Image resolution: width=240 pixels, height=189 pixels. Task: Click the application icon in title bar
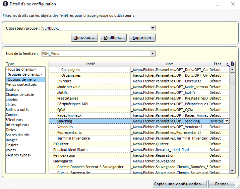pyautogui.click(x=5, y=4)
